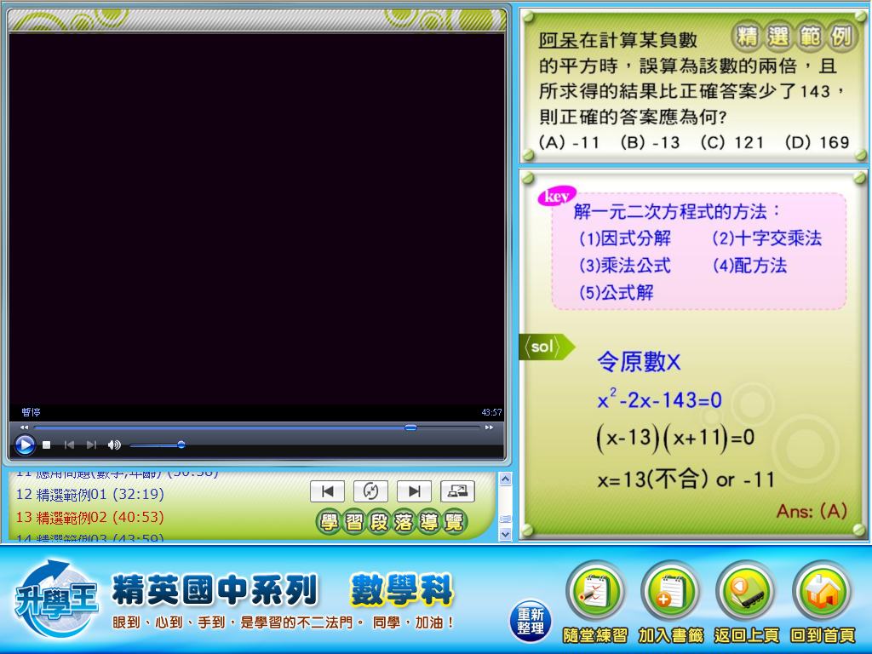The image size is (872, 654).
Task: Toggle the screen display mode button
Action: pyautogui.click(x=457, y=491)
